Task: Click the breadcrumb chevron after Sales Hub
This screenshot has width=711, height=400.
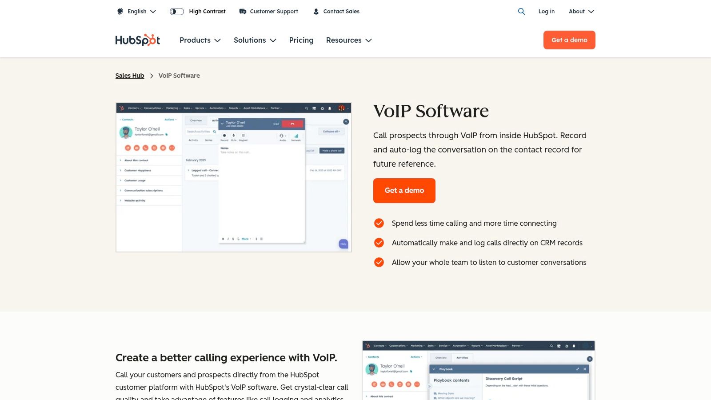Action: click(x=152, y=76)
